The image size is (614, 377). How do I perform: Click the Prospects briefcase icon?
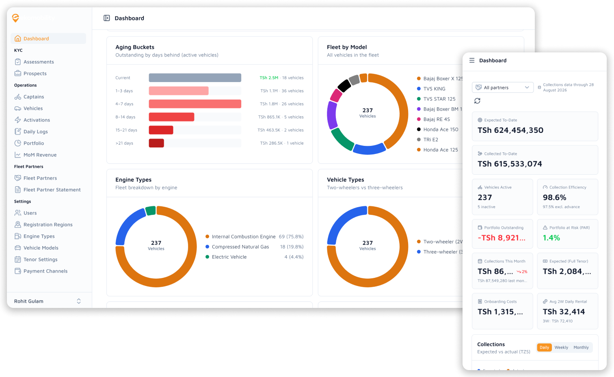coord(18,74)
